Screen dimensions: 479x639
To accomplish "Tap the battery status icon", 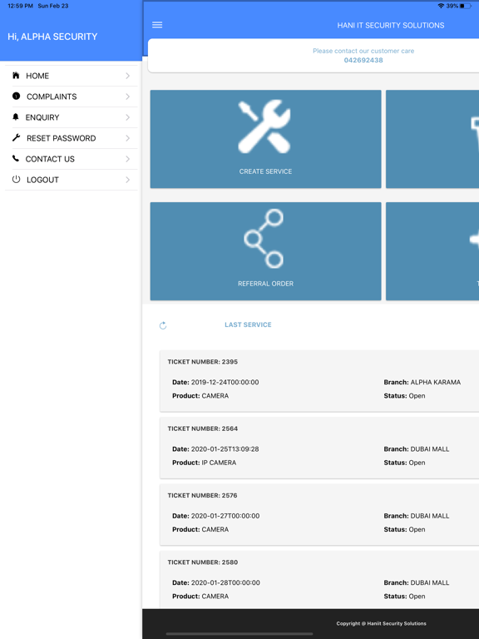I will coord(466,6).
